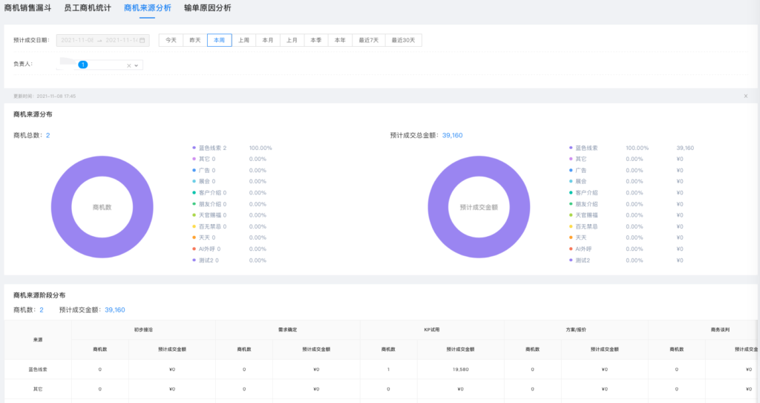The width and height of the screenshot is (760, 403).
Task: Clear the 负责人 selection with the X icon
Action: click(x=128, y=65)
